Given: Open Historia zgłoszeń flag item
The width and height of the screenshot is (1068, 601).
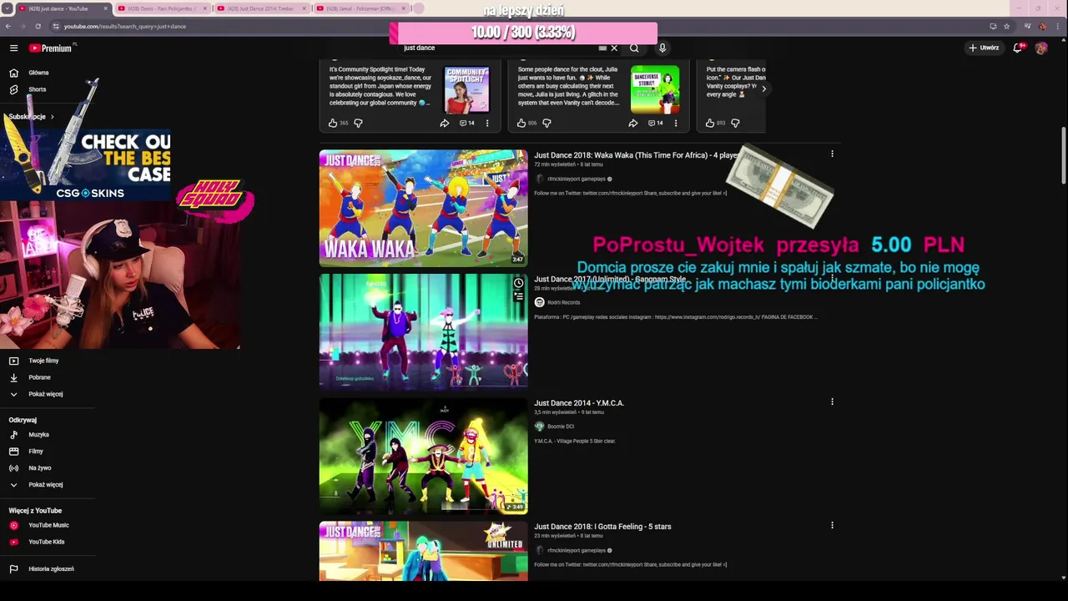Looking at the screenshot, I should pos(51,569).
